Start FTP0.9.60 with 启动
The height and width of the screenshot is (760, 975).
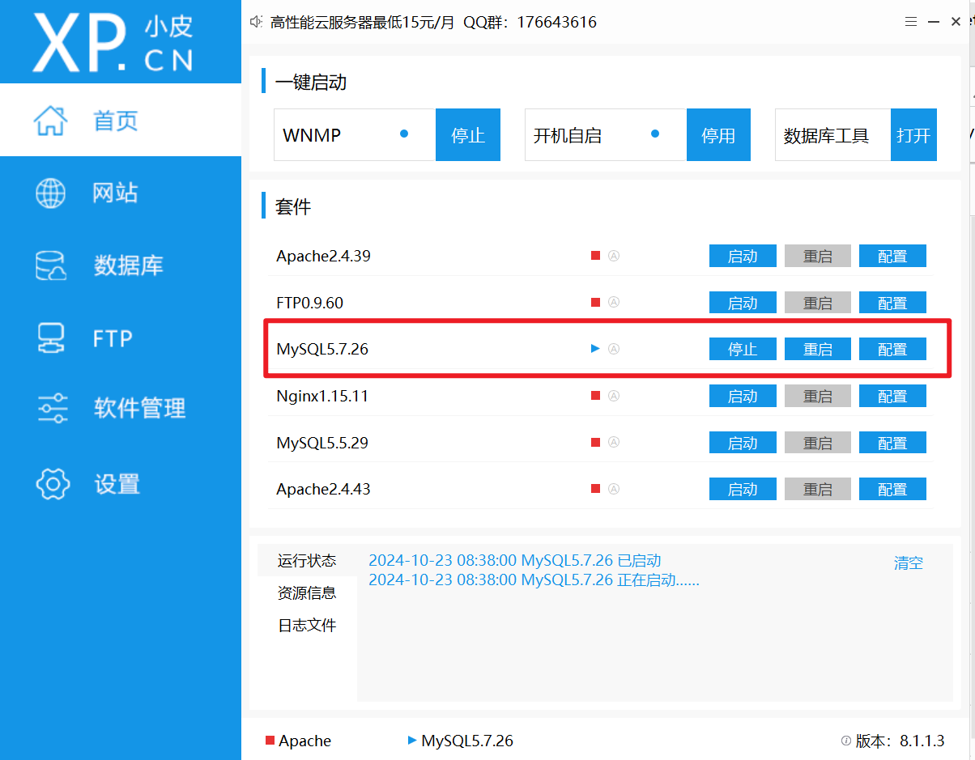click(743, 303)
